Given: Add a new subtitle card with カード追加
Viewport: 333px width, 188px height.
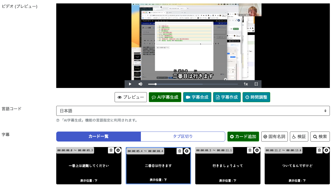Looking at the screenshot, I should pyautogui.click(x=243, y=137).
